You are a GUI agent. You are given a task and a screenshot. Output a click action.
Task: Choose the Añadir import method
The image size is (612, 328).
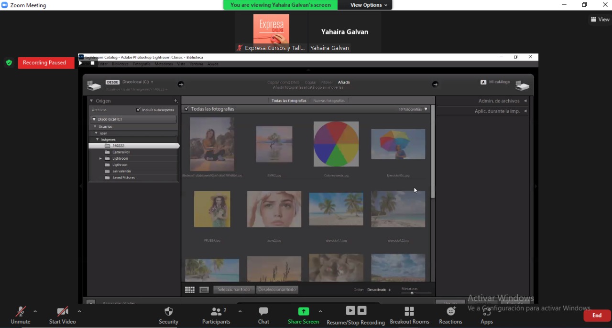(344, 82)
